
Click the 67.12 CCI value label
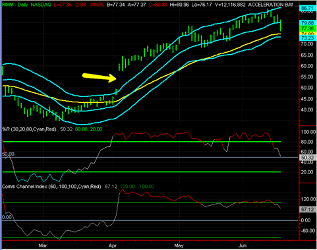tap(307, 209)
